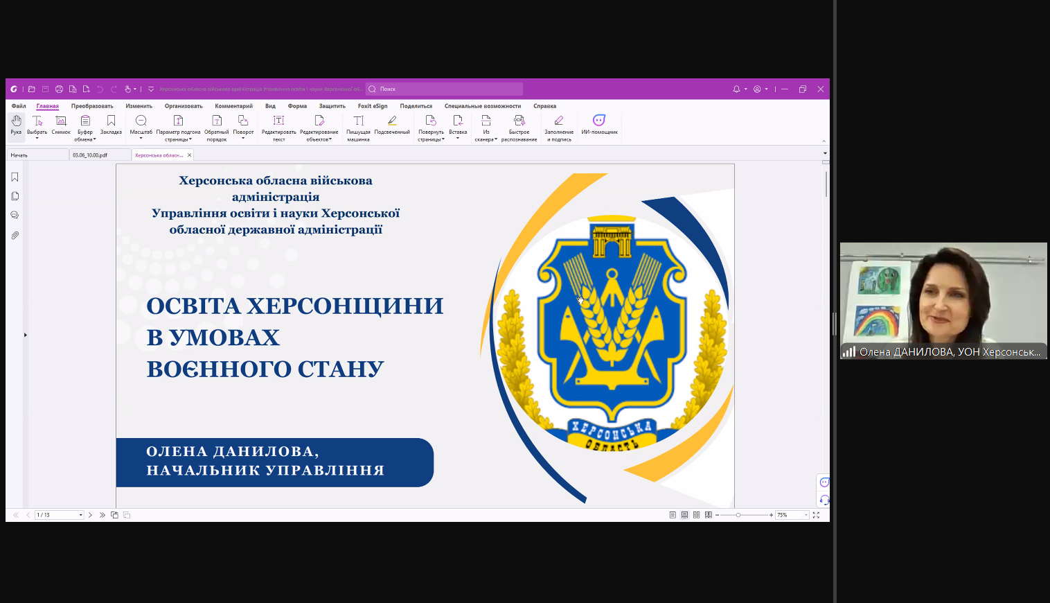
Task: Switch to the Начать start tab
Action: pos(37,155)
